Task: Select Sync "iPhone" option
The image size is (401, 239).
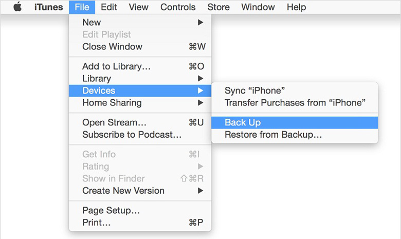Action: pos(254,90)
